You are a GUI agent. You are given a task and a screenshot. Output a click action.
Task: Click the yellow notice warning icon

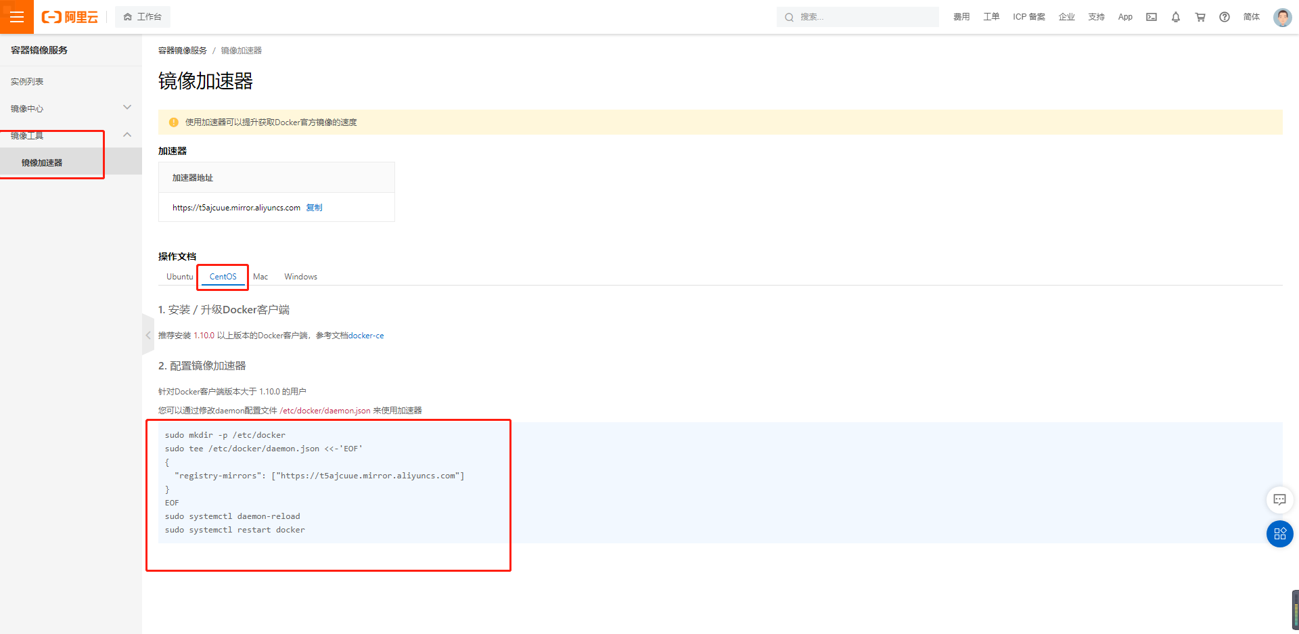pyautogui.click(x=174, y=122)
